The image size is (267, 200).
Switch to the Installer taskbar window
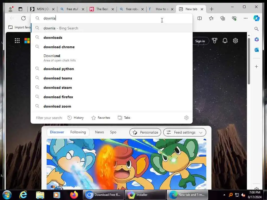point(145,195)
